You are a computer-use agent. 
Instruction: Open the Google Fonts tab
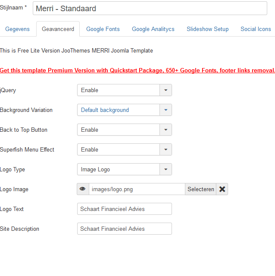point(103,29)
